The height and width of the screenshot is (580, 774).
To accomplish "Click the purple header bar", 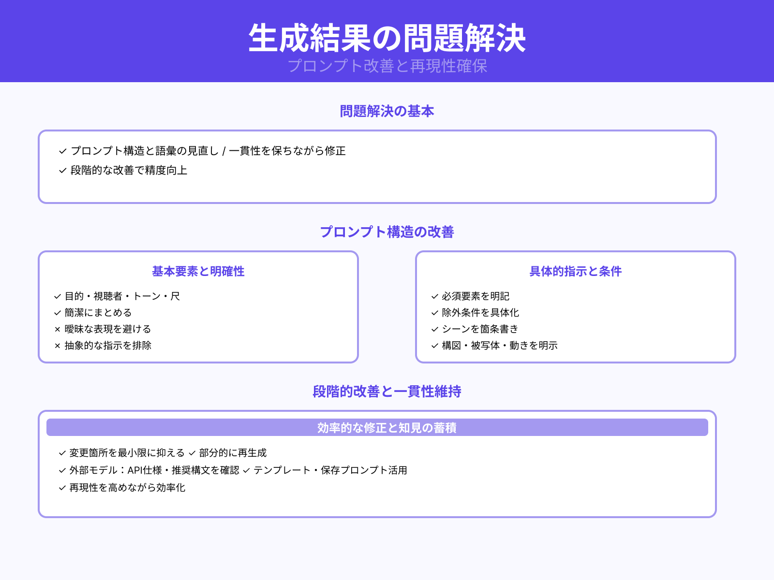I will [387, 41].
